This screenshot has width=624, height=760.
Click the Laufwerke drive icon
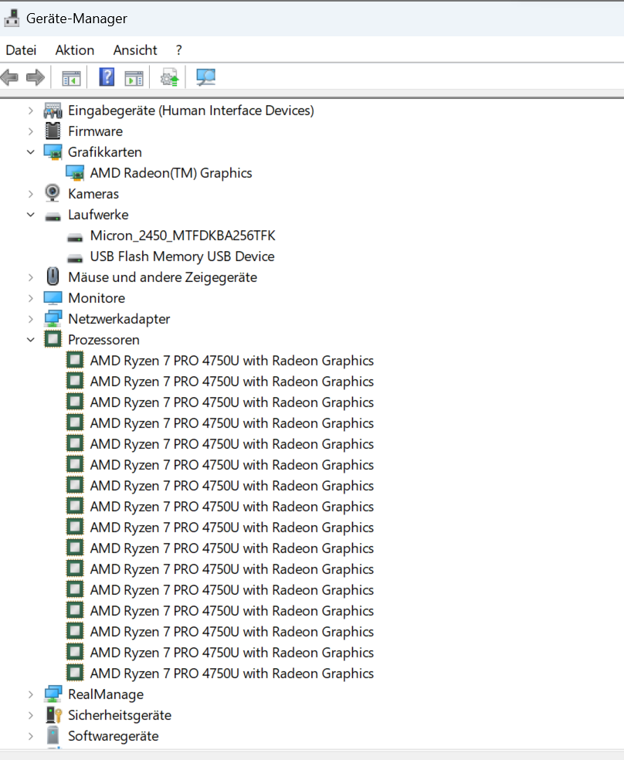tap(53, 215)
